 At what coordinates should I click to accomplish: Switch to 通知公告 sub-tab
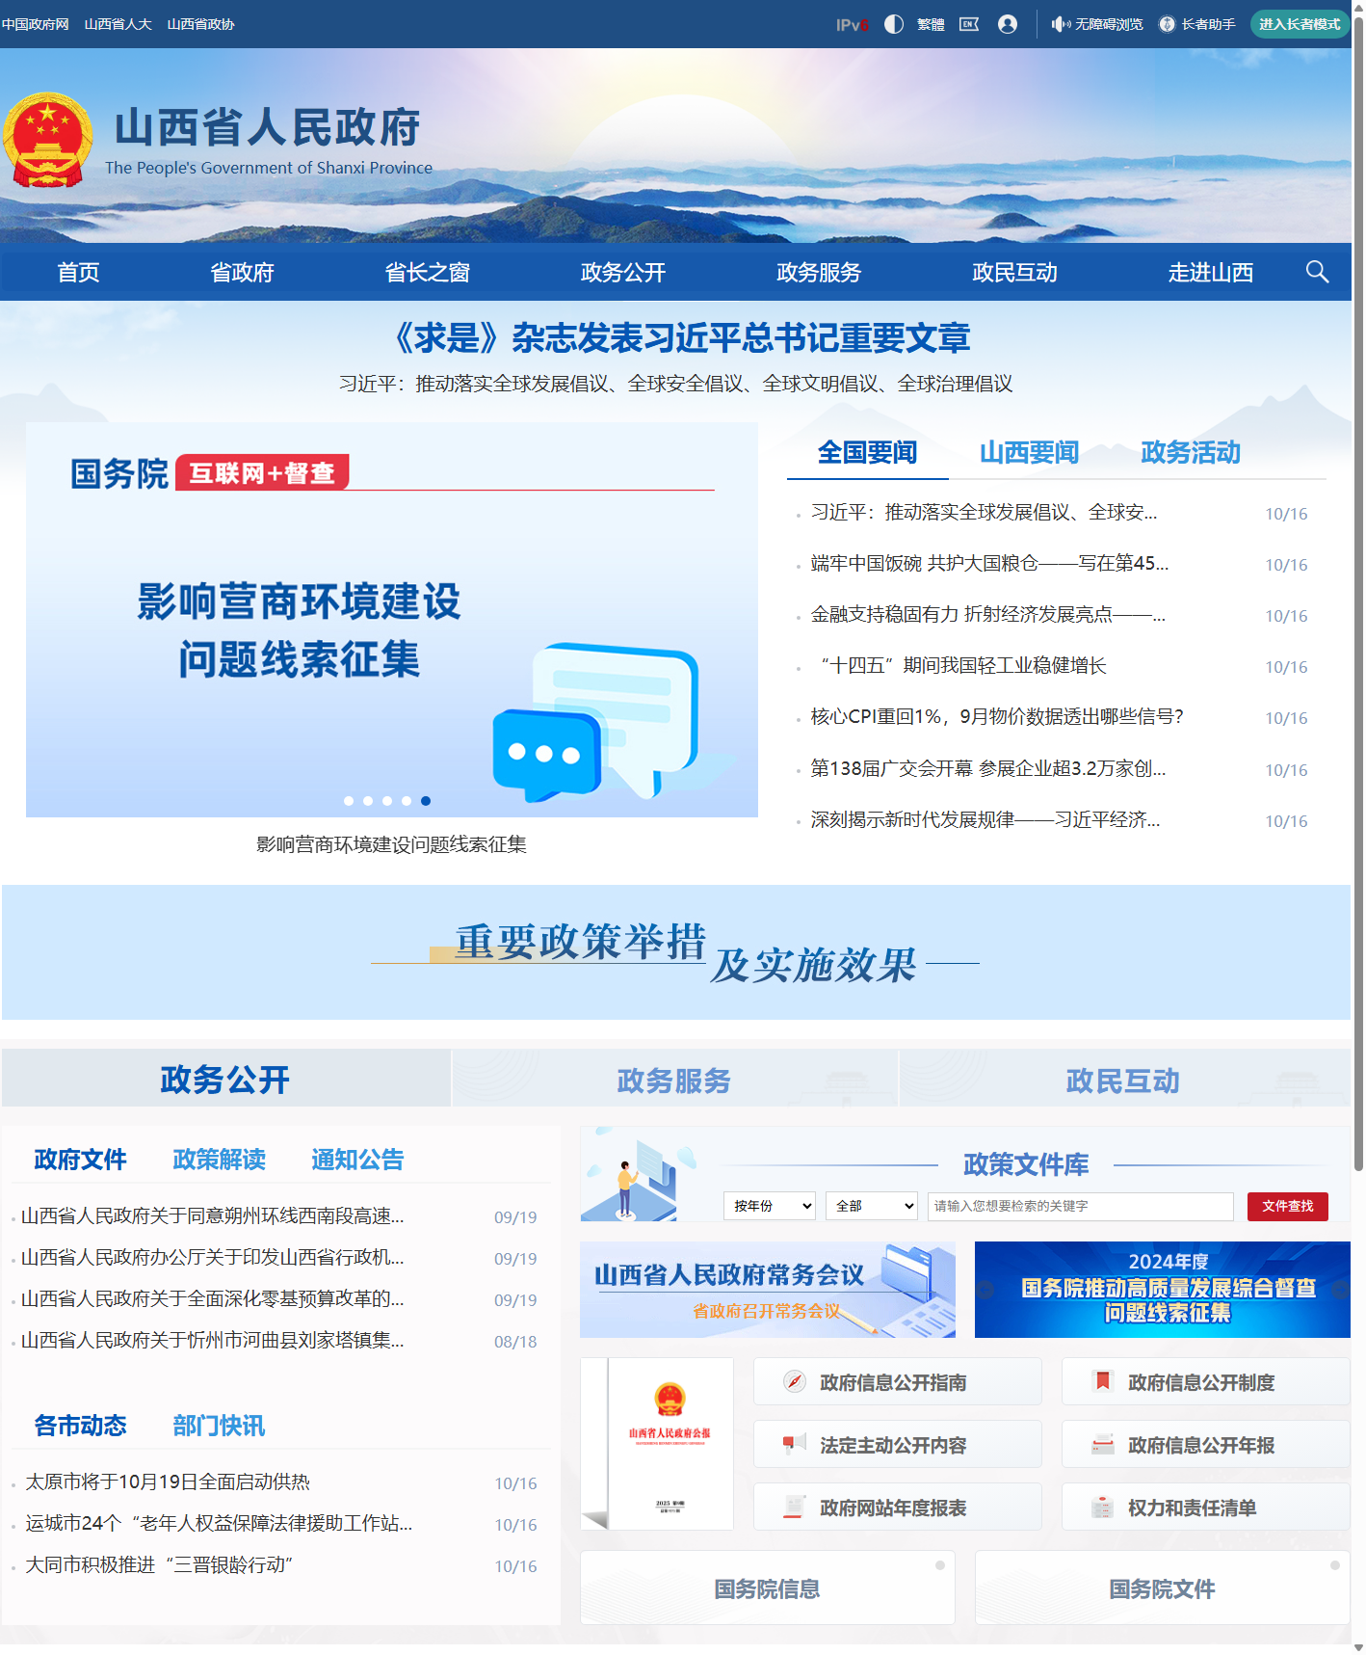click(357, 1160)
